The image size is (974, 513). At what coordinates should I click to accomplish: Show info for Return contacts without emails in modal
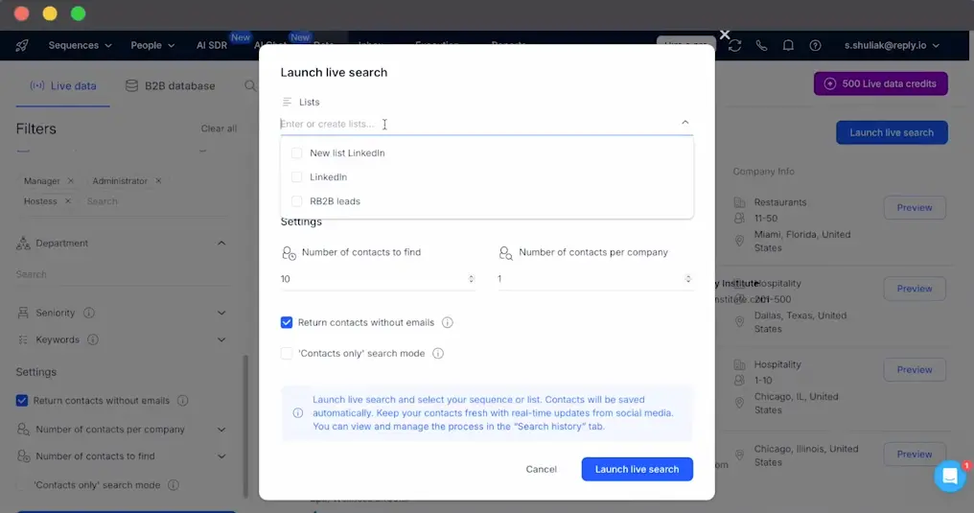[448, 322]
